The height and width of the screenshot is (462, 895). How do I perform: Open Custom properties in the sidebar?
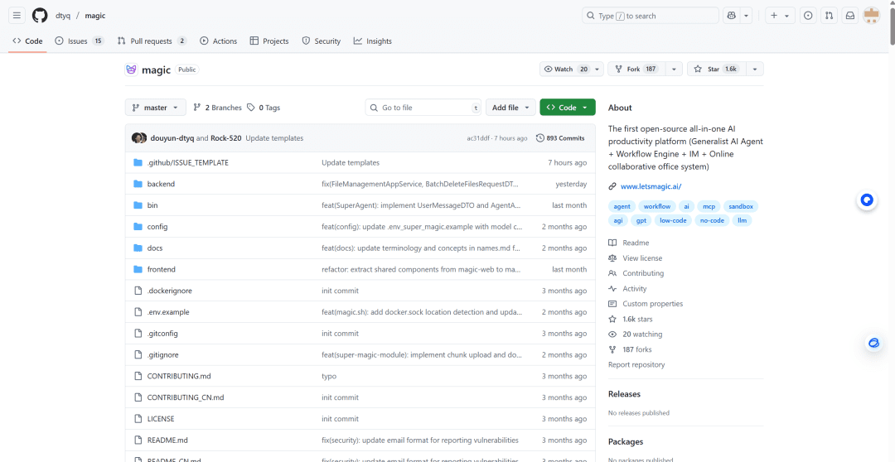click(652, 303)
